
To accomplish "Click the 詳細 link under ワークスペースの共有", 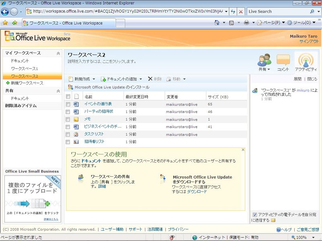I will (x=102, y=186).
